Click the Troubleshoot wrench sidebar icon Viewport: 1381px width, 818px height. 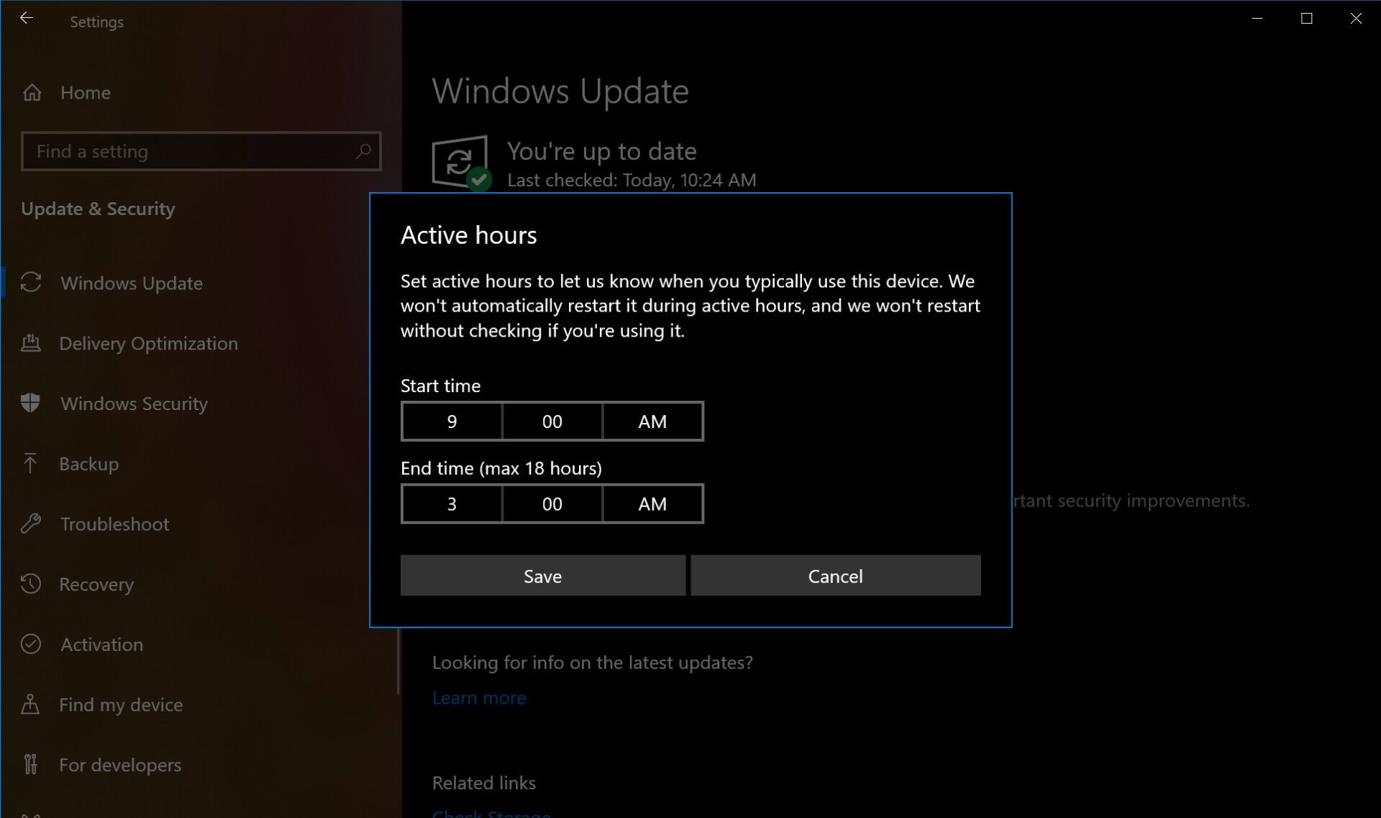[x=32, y=523]
